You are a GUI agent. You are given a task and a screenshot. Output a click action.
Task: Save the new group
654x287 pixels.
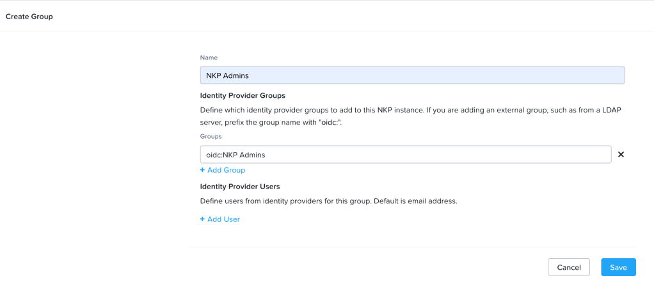click(x=618, y=267)
